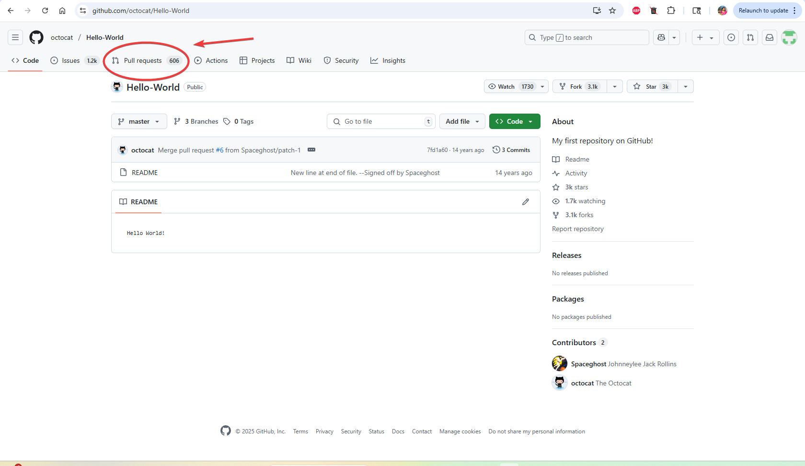Open the notifications inbox icon
This screenshot has height=466, width=805.
point(770,37)
